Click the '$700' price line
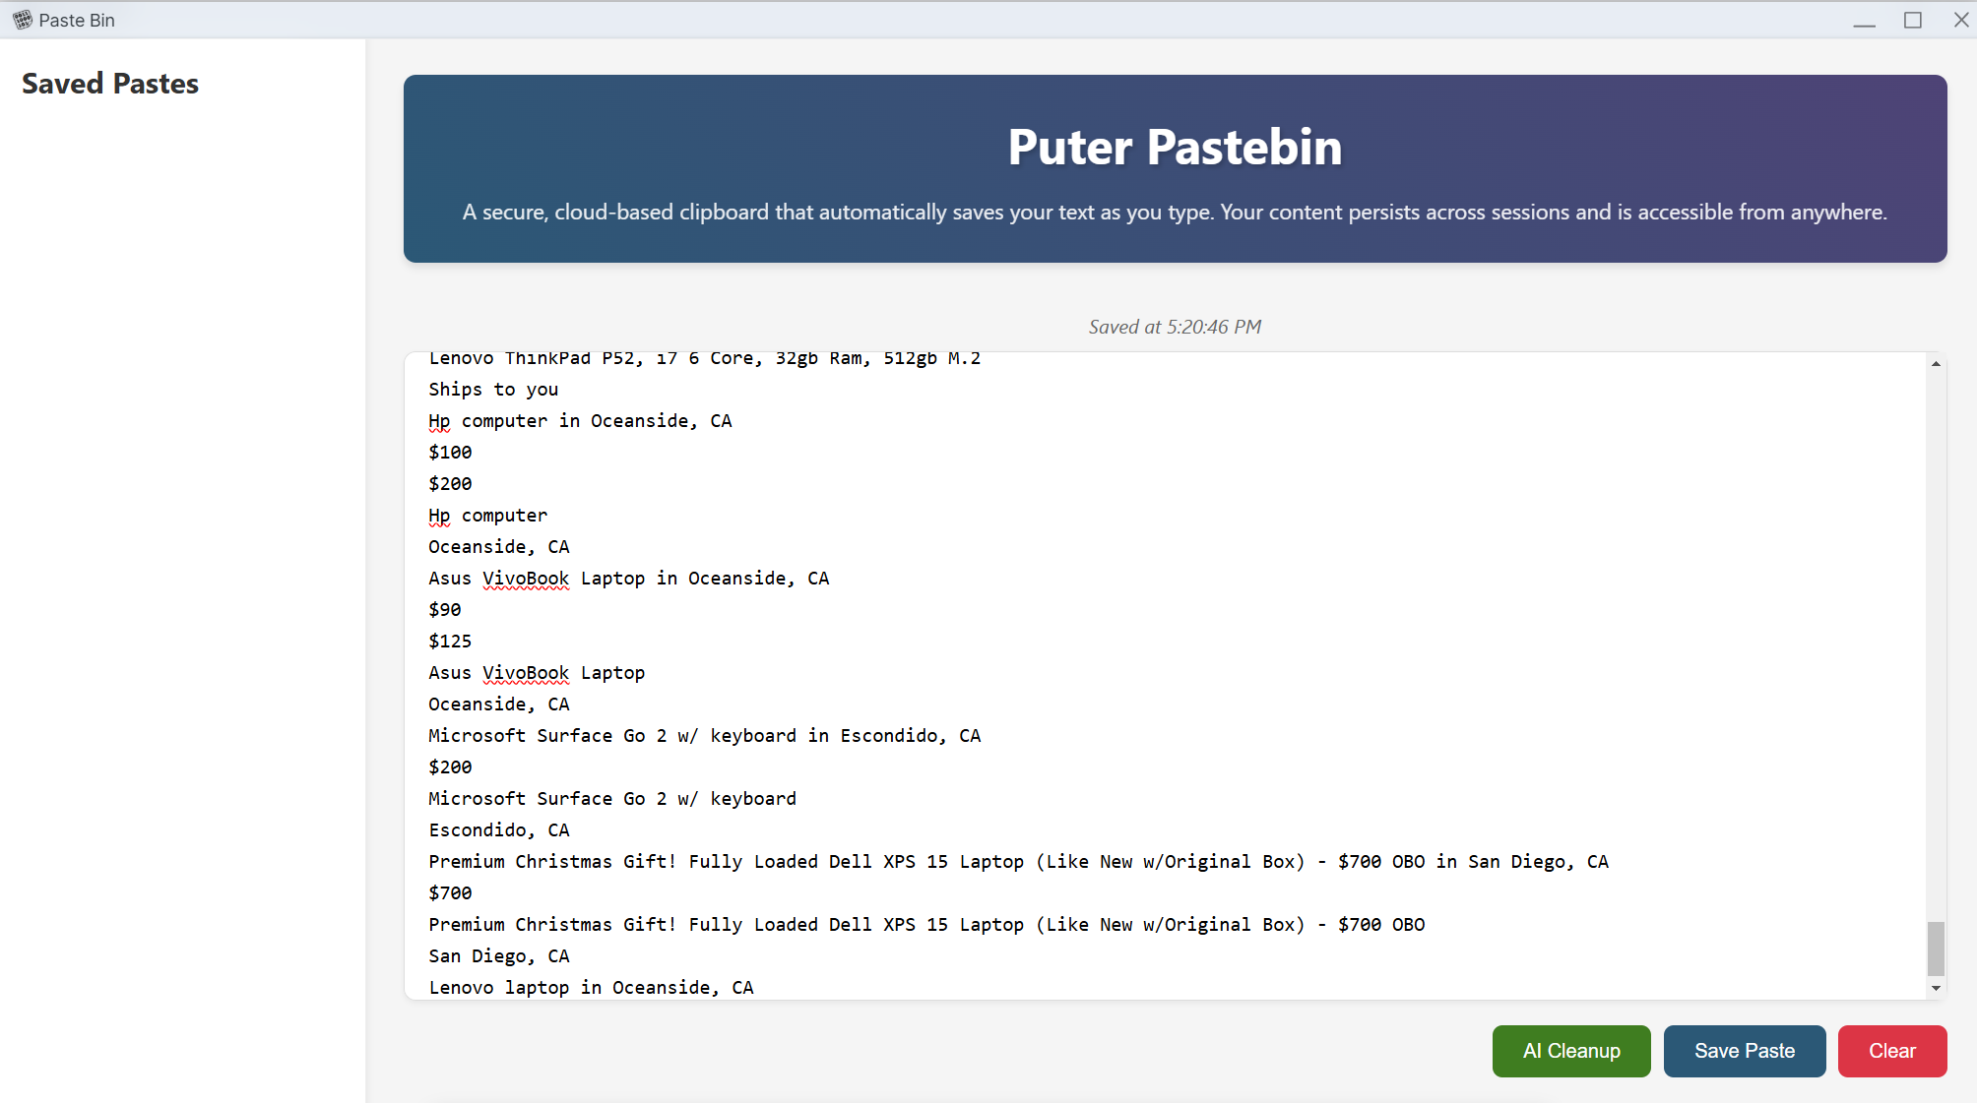Screen dimensions: 1977x1103 pos(450,893)
